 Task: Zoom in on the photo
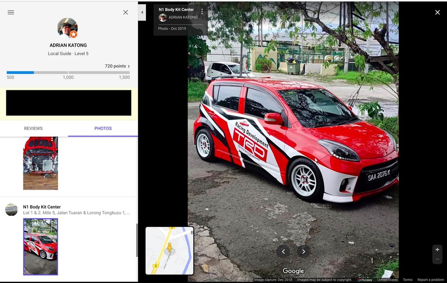pos(437,250)
